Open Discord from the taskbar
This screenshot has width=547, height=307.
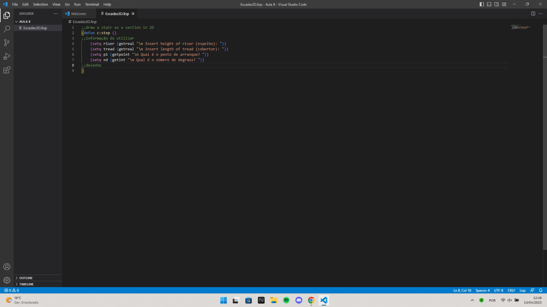pos(299,300)
